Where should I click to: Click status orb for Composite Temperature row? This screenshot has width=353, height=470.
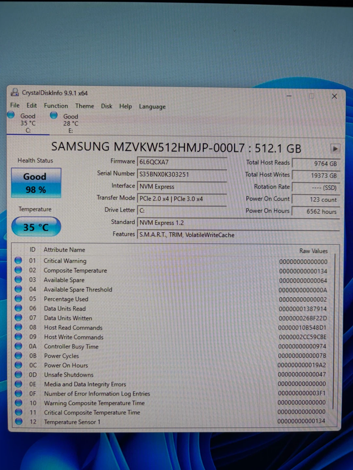point(18,270)
